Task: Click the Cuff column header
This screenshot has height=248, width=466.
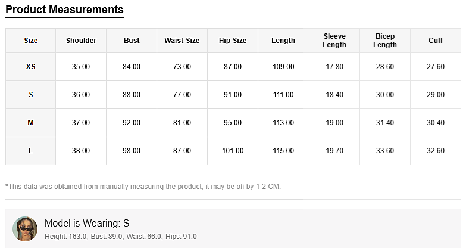Action: click(x=436, y=41)
